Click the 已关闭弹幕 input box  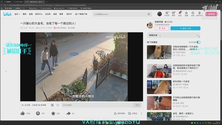97,105
